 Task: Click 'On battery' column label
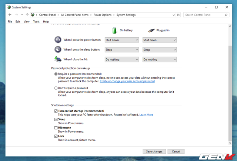click(x=126, y=30)
